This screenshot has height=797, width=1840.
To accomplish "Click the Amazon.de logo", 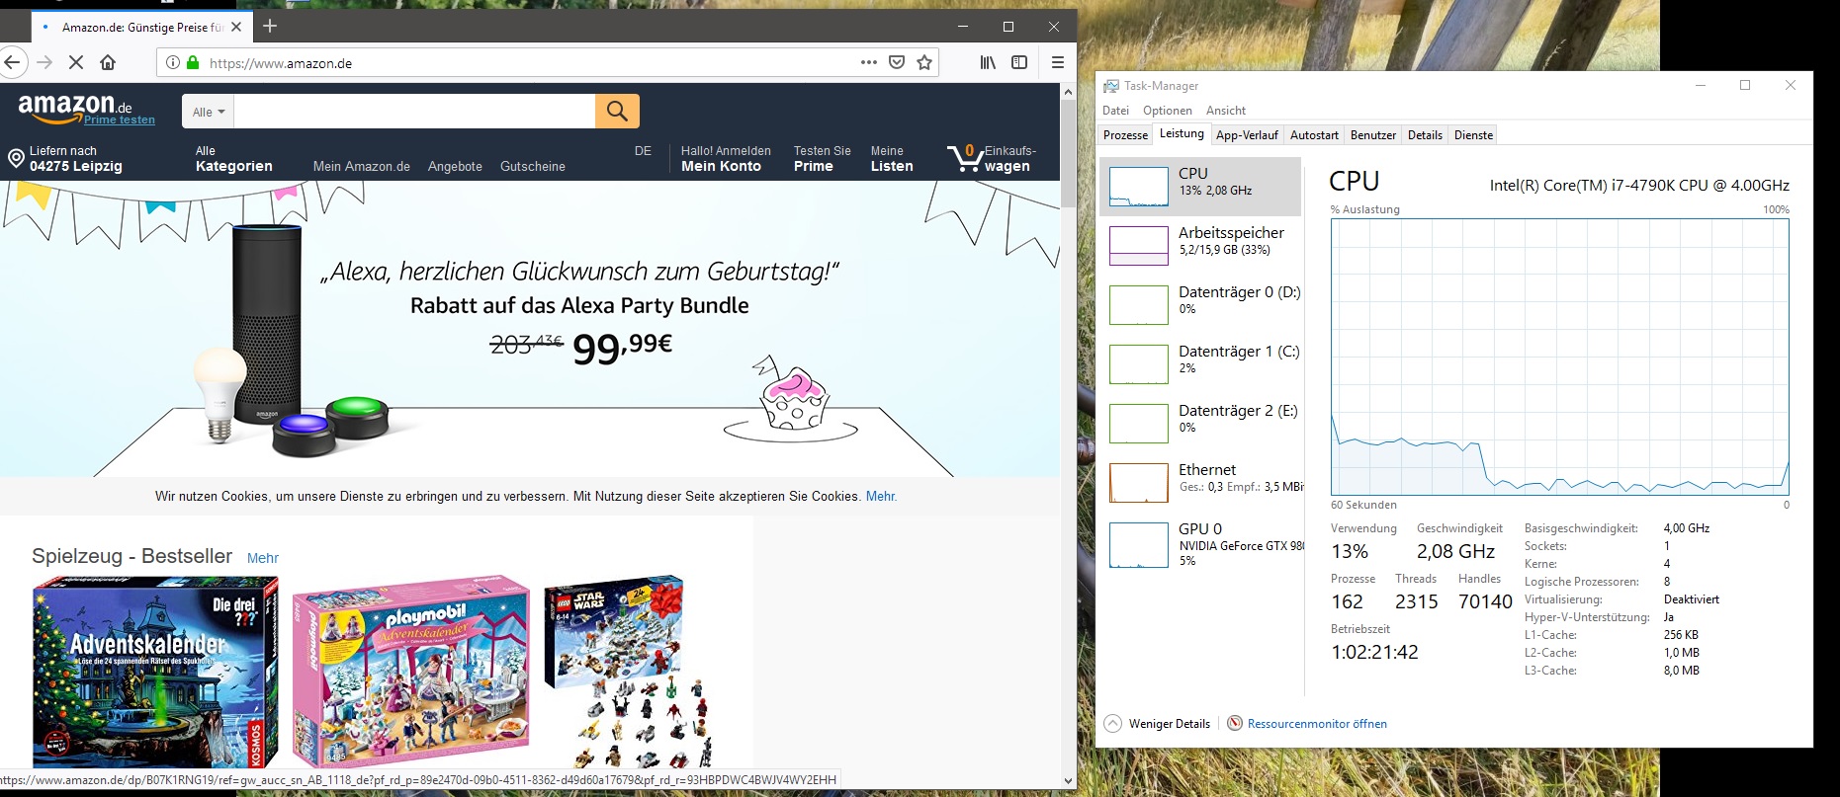I will pyautogui.click(x=74, y=106).
